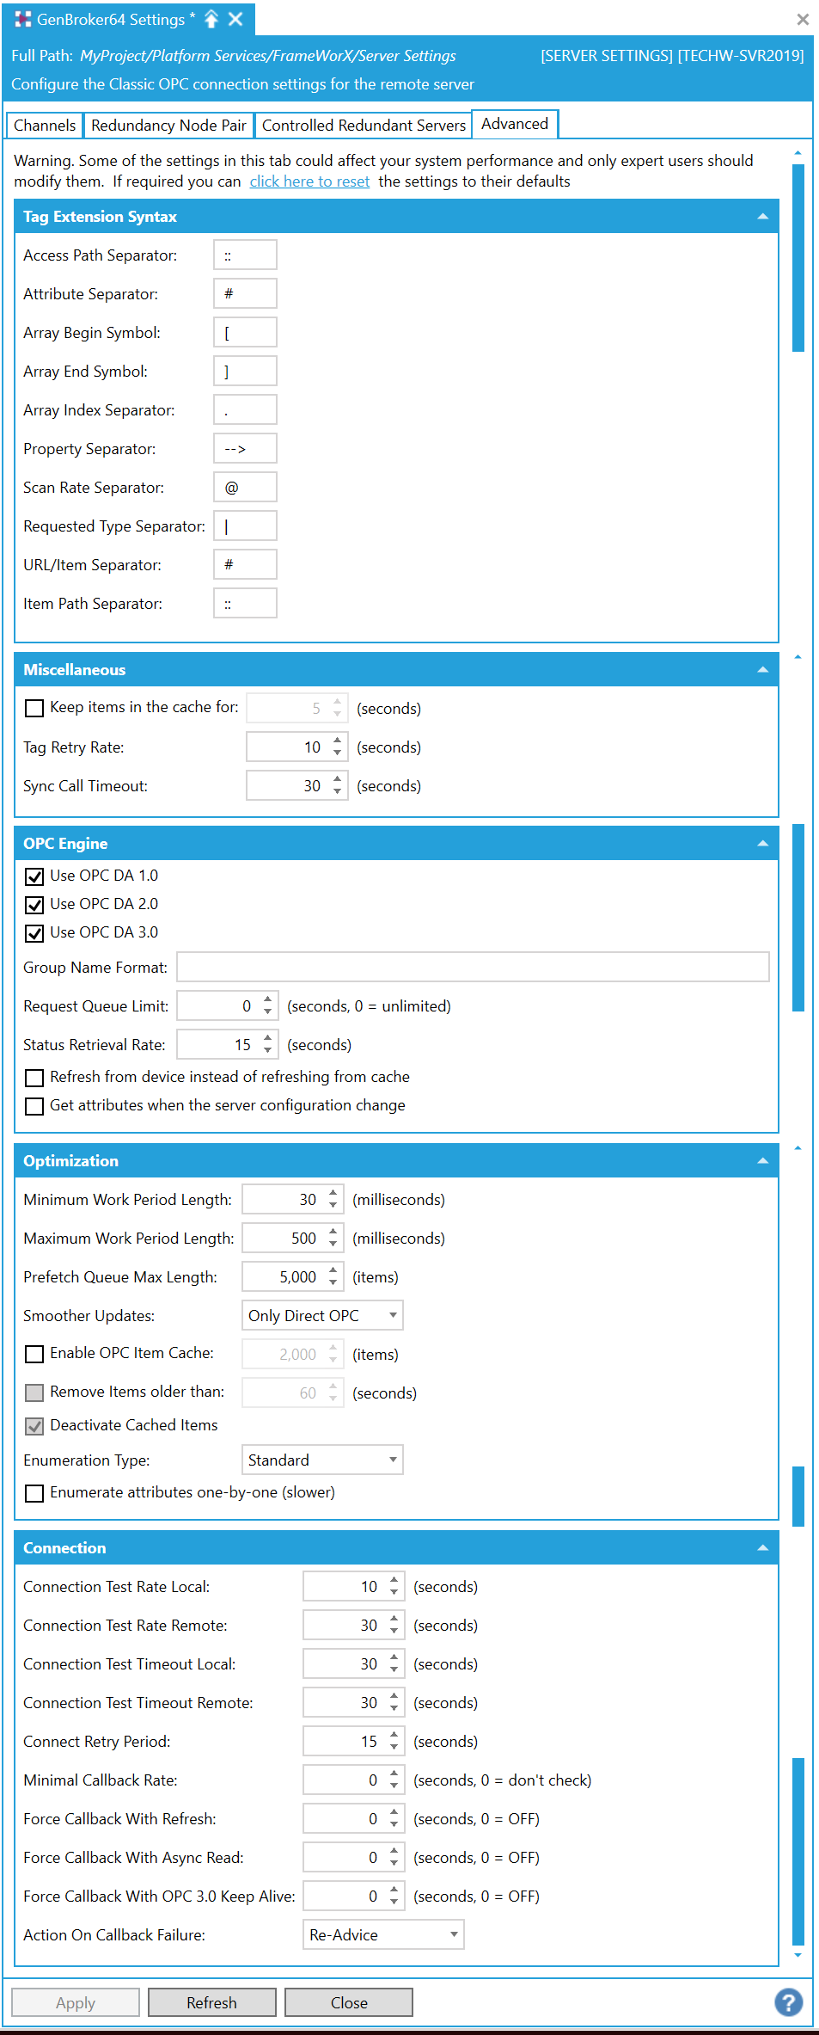The height and width of the screenshot is (2035, 819).
Task: Click the Array Begin Symbol field
Action: point(245,332)
